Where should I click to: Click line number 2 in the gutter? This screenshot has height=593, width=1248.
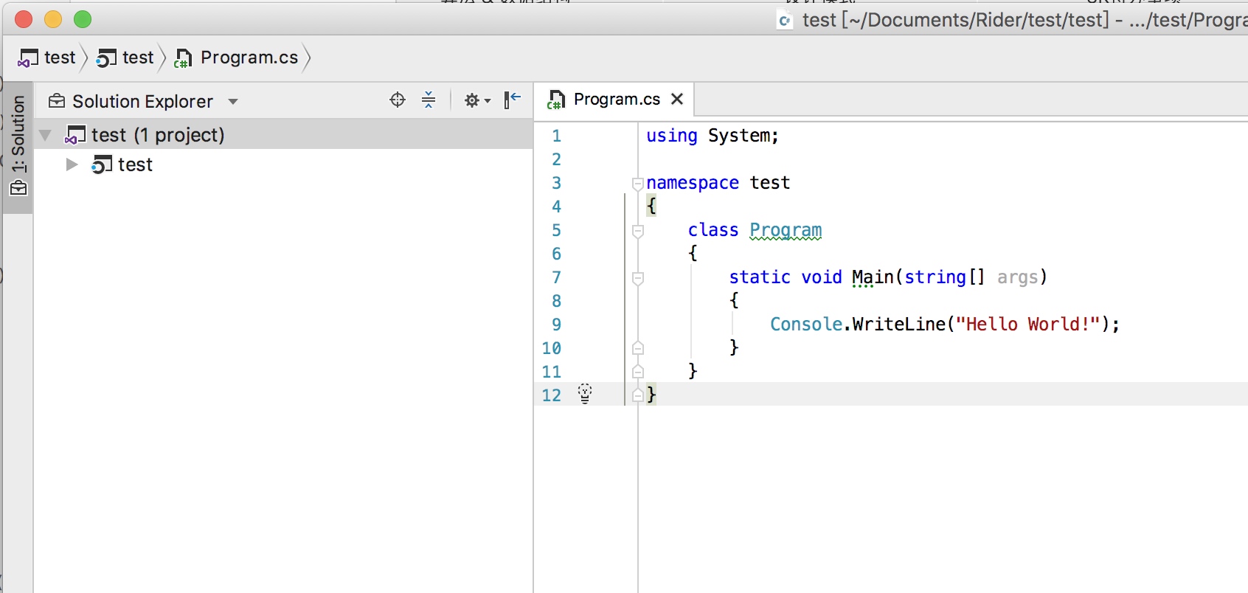tap(556, 159)
